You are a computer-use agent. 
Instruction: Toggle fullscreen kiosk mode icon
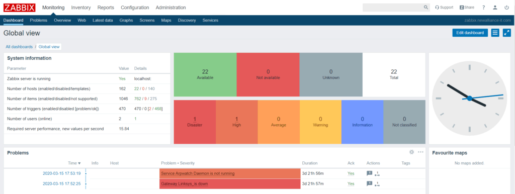[507, 33]
